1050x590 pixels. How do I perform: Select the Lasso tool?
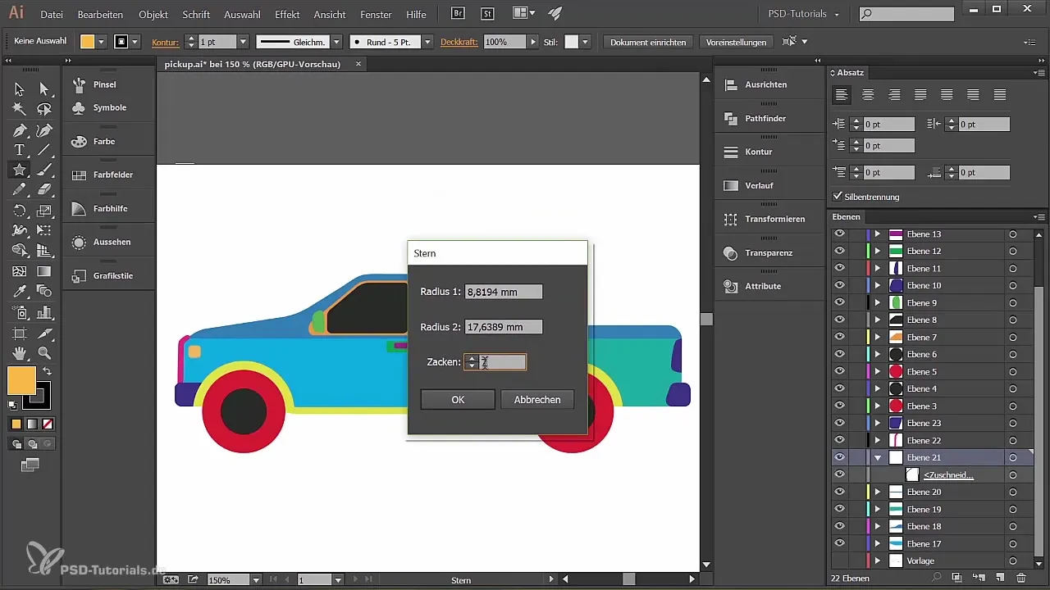(44, 109)
